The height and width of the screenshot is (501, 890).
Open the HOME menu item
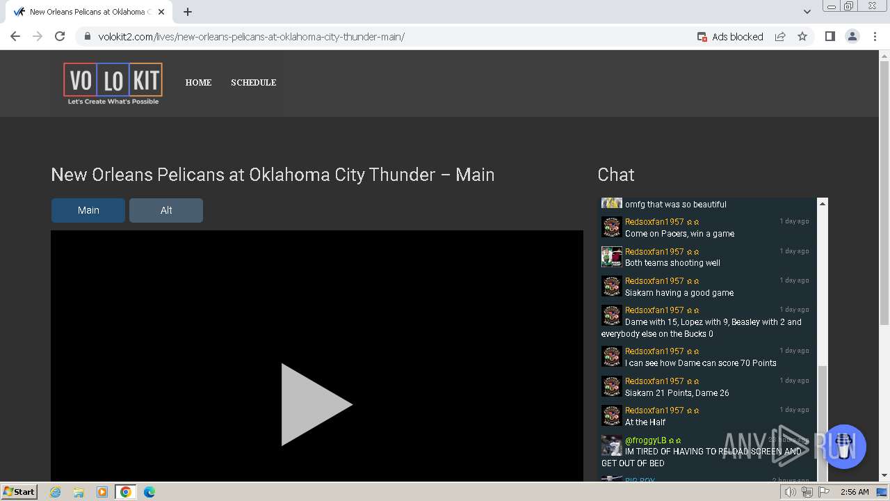[x=198, y=82]
